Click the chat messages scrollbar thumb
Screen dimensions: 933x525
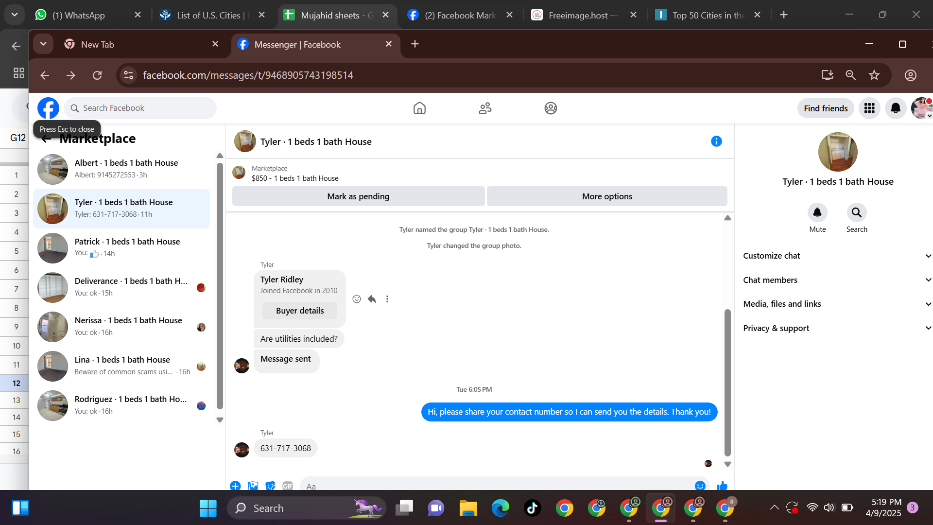coord(727,382)
